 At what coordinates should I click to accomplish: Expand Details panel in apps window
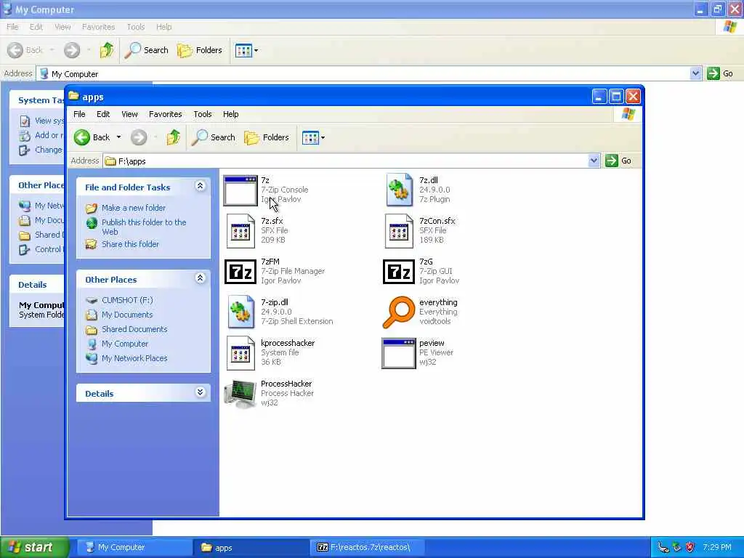click(200, 392)
